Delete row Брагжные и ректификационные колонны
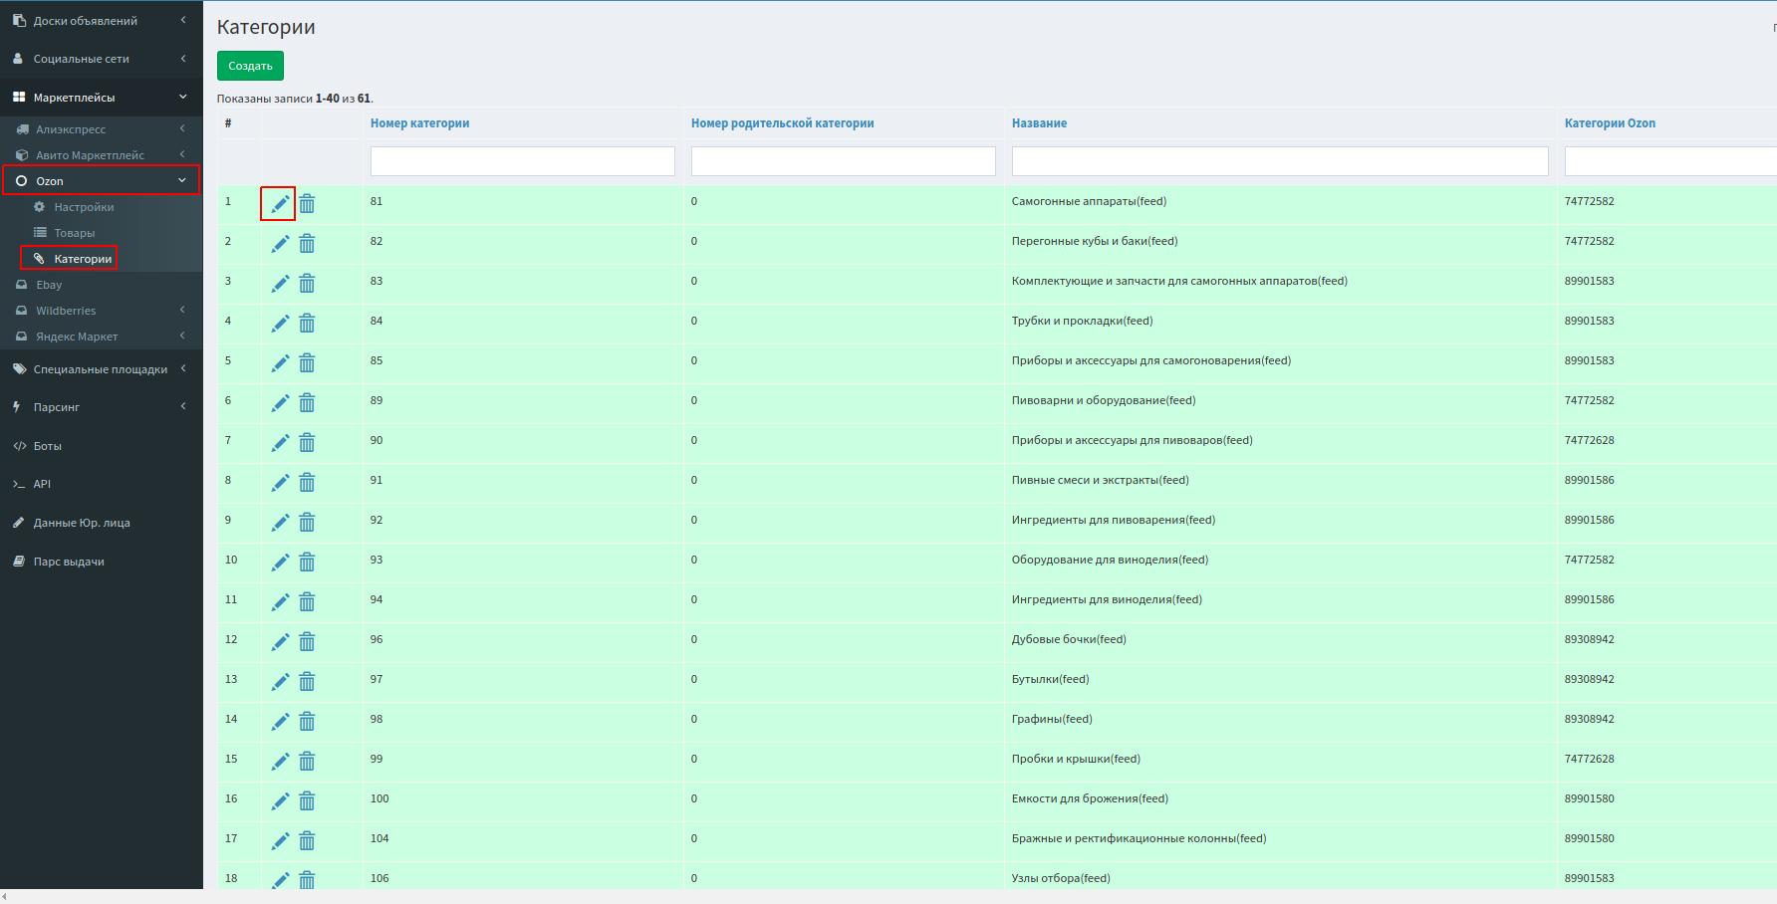1777x904 pixels. point(307,841)
